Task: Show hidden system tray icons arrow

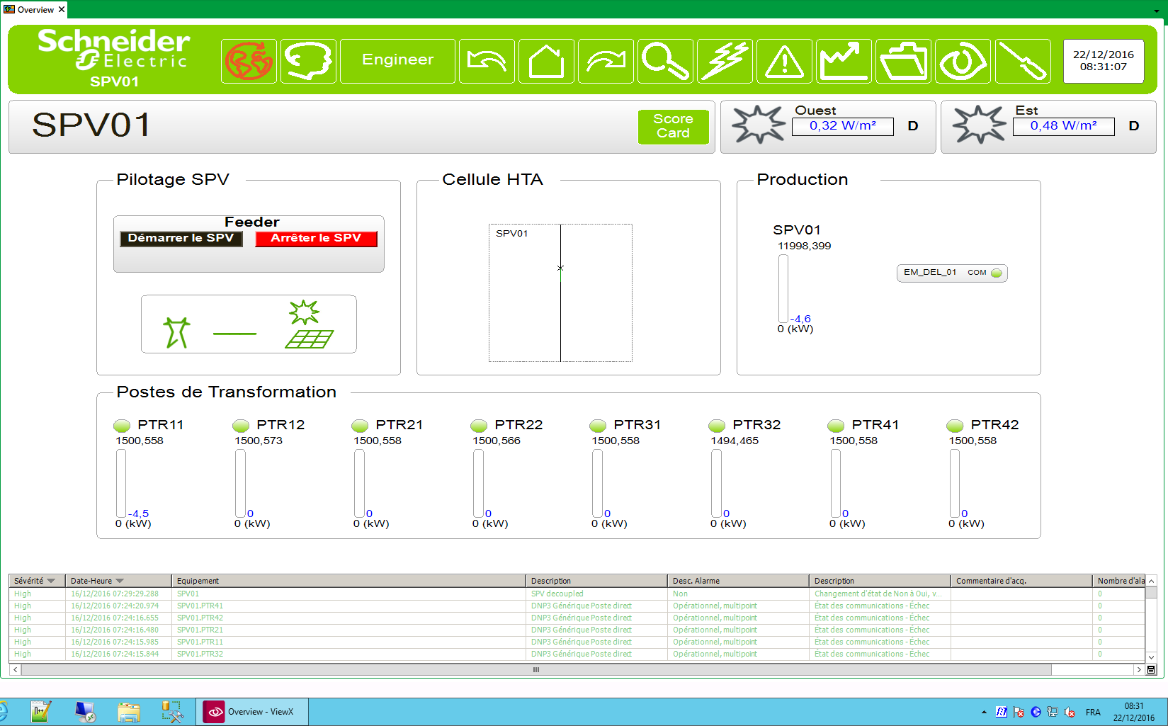Action: 984,712
